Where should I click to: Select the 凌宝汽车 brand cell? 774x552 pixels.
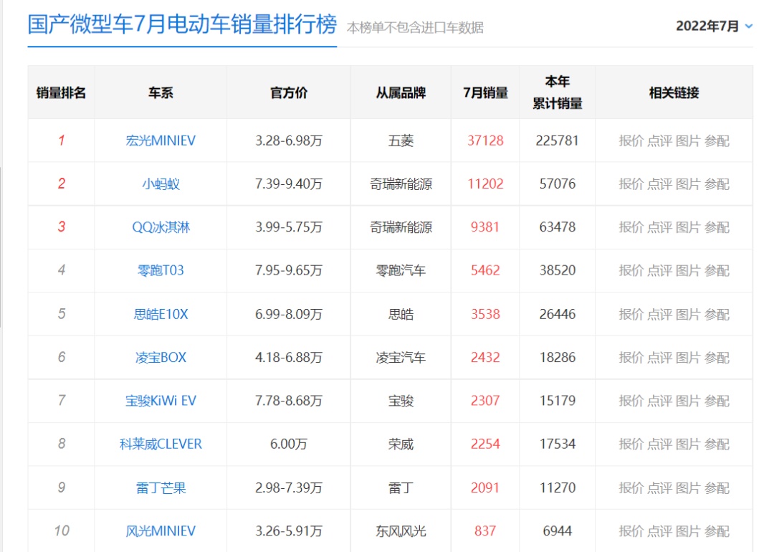coord(401,358)
